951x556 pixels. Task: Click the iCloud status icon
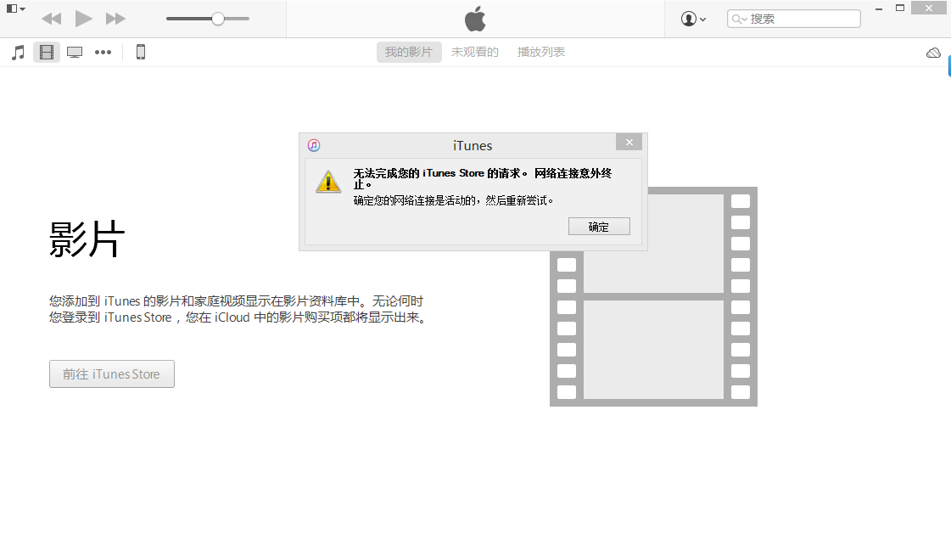click(933, 53)
